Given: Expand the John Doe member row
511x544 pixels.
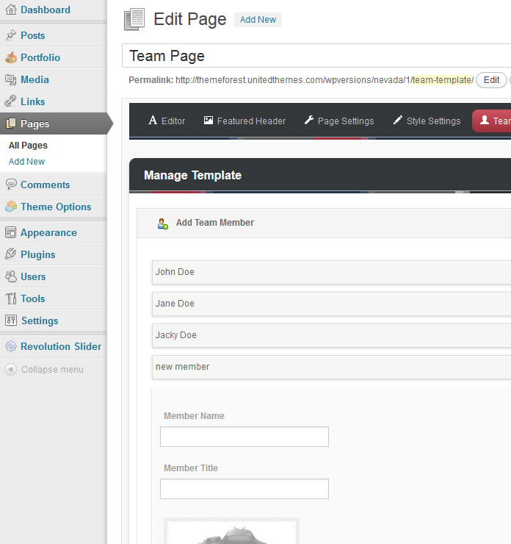Looking at the screenshot, I should coord(330,272).
